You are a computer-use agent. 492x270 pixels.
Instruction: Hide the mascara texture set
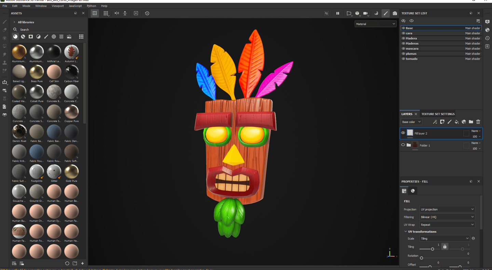pos(404,48)
